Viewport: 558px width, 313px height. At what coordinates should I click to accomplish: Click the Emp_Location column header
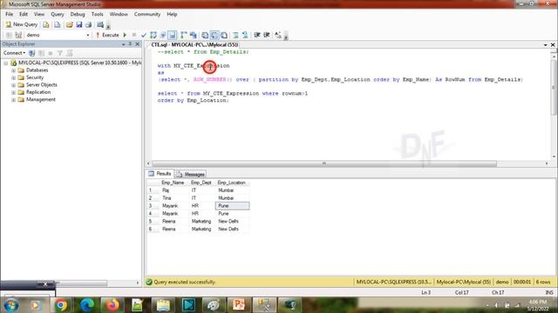tap(232, 183)
